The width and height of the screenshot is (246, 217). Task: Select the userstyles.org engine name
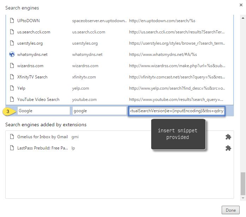click(30, 43)
